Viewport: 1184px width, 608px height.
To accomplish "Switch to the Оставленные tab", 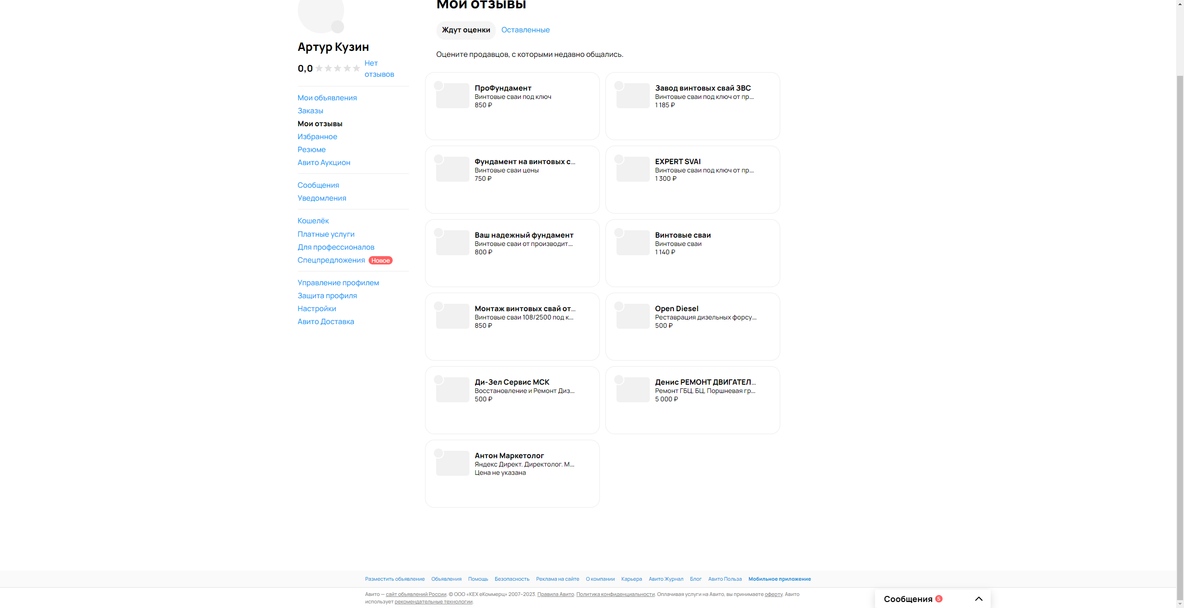I will [x=525, y=30].
